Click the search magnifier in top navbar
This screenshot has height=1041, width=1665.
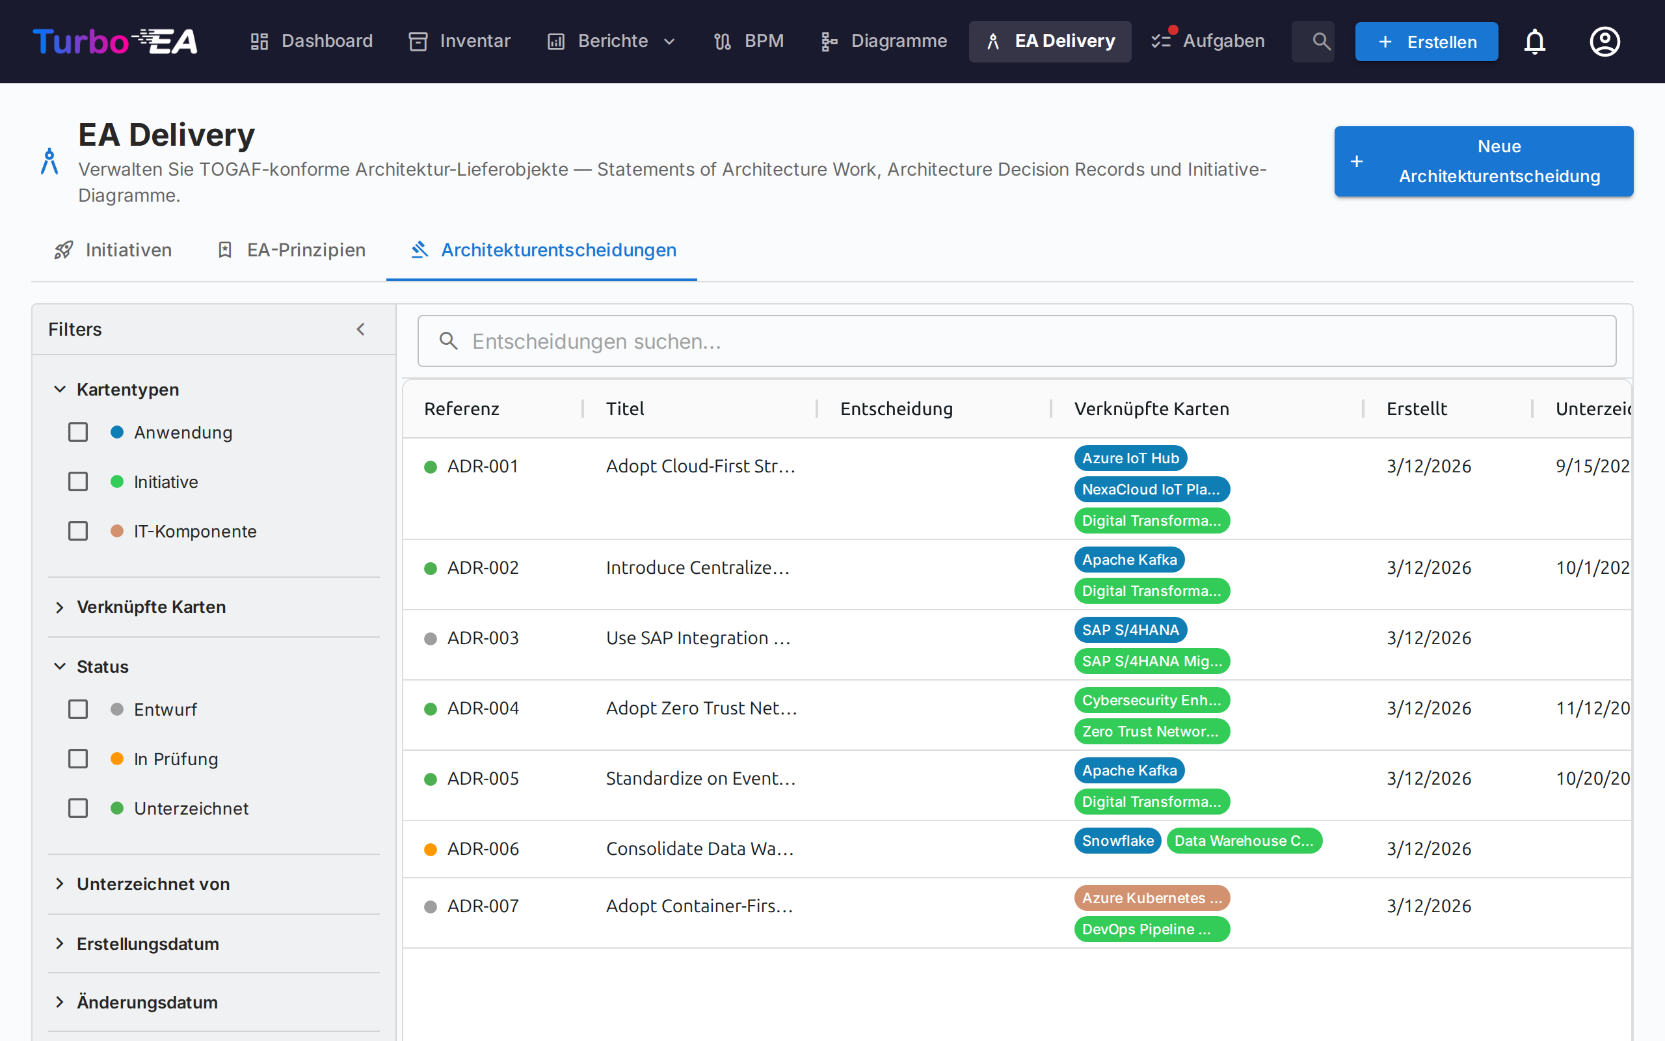[x=1320, y=41]
